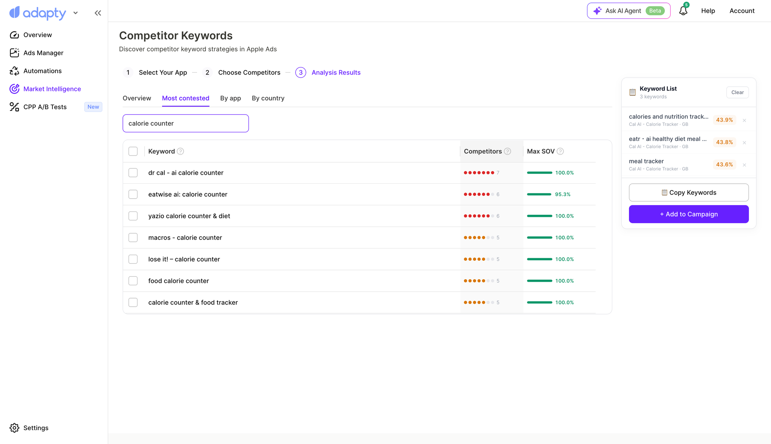
Task: Check the lose it! – calorie counter row
Action: (133, 259)
